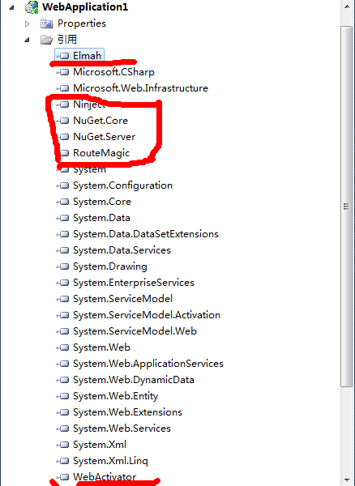
Task: Select the System.Web.Entity reference
Action: coord(116,396)
